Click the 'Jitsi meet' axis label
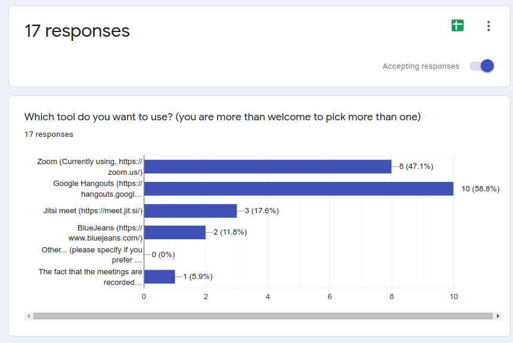The image size is (513, 343). [x=93, y=211]
